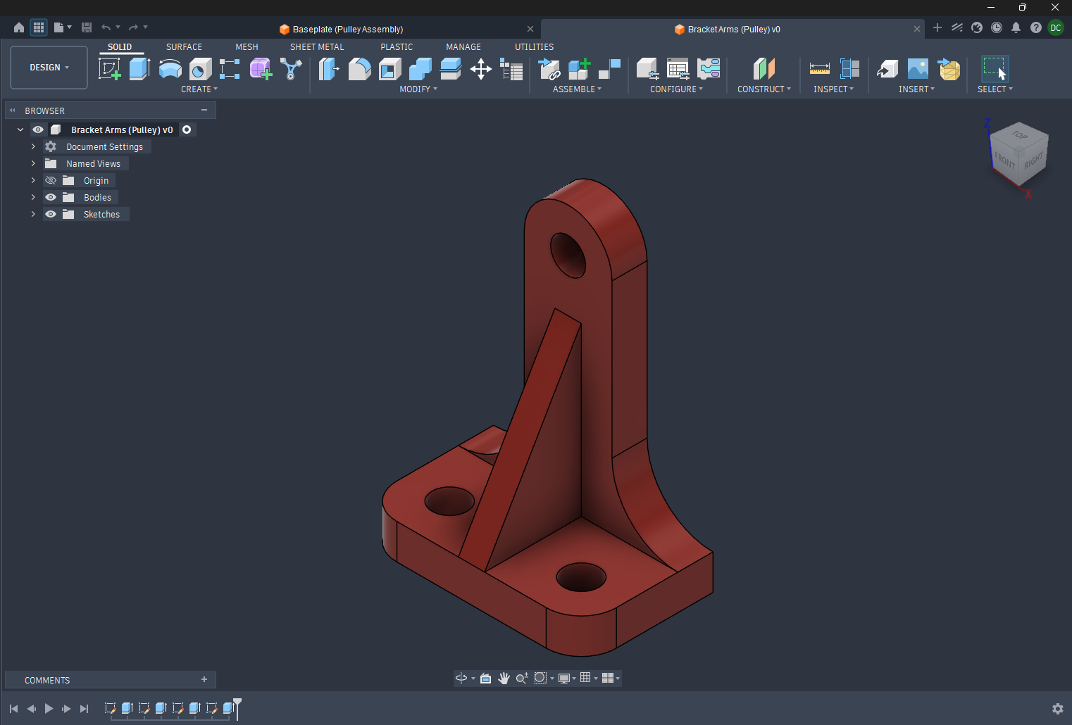Select the Create Sketch tool
Image resolution: width=1072 pixels, height=725 pixels.
tap(109, 69)
